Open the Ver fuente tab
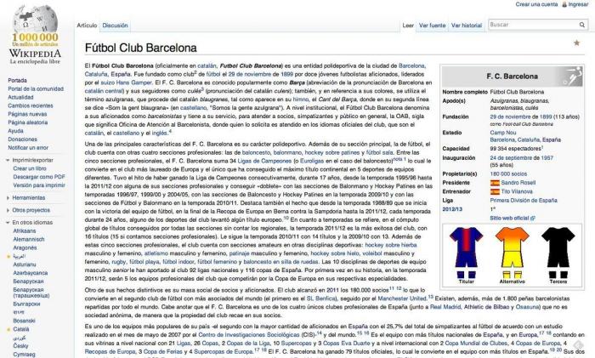This screenshot has width=595, height=358. pos(432,26)
